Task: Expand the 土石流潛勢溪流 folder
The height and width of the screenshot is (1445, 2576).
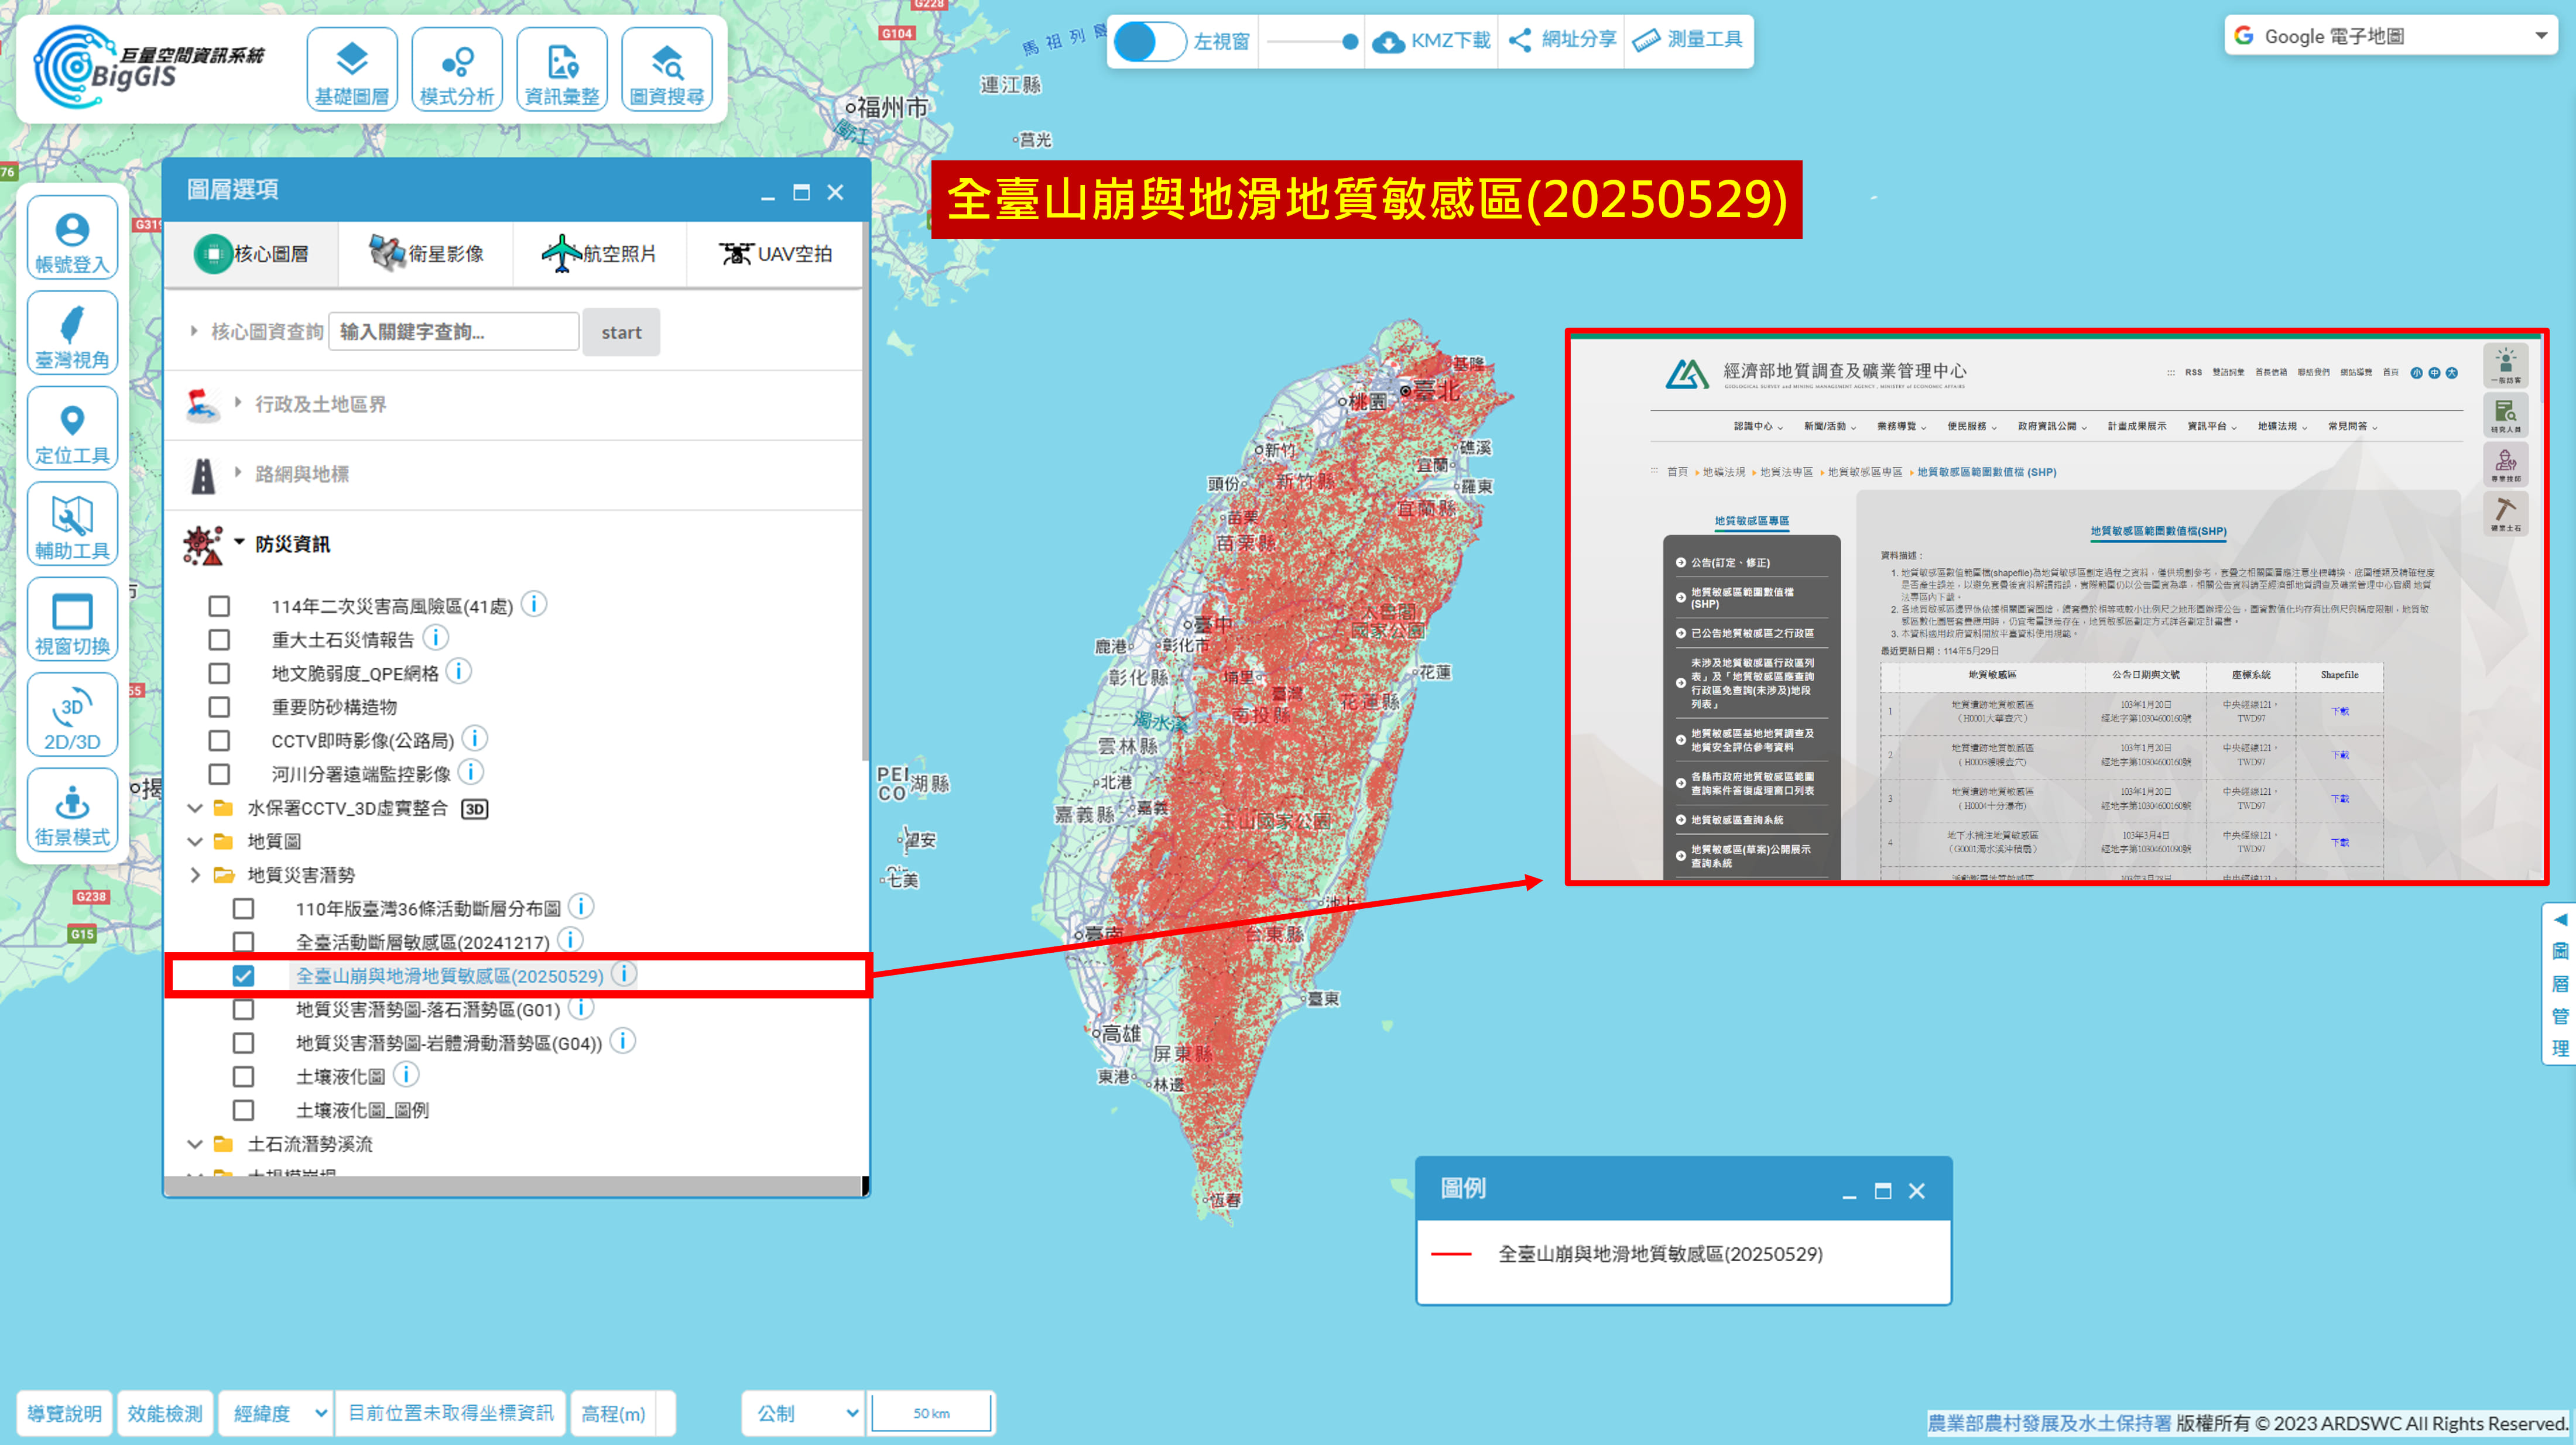Action: [x=196, y=1144]
